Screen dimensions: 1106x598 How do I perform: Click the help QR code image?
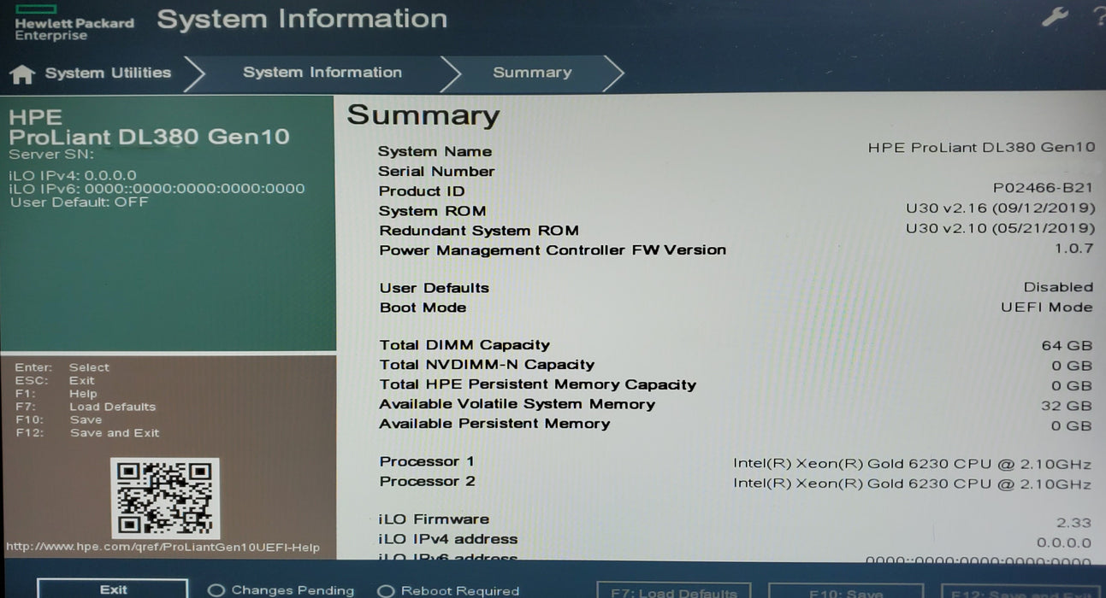[x=164, y=497]
